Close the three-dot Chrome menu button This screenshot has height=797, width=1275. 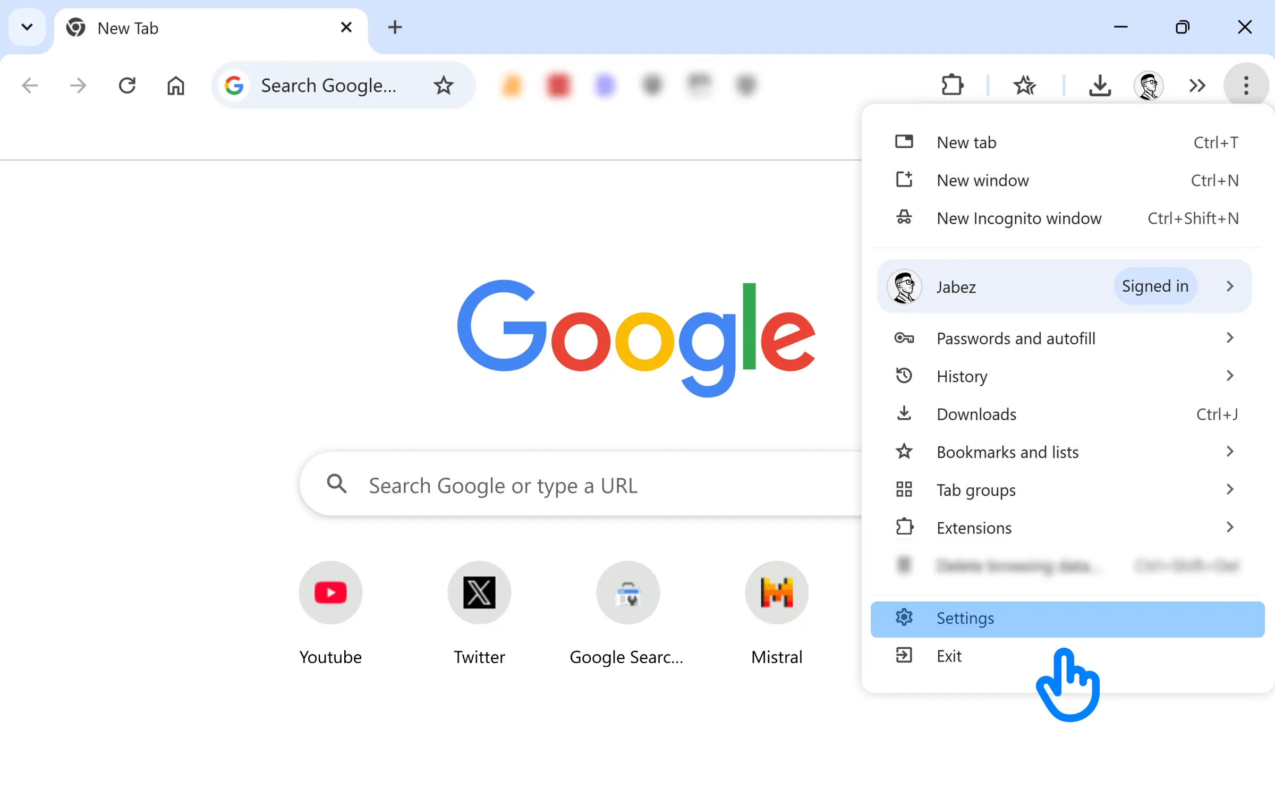pyautogui.click(x=1246, y=85)
